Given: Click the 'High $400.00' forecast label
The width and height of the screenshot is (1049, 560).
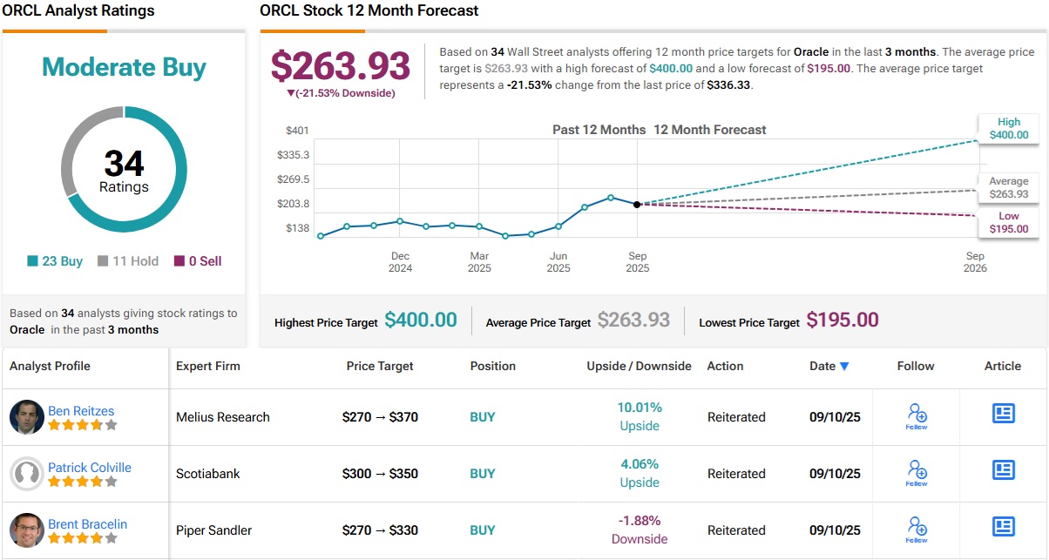Looking at the screenshot, I should [1008, 127].
